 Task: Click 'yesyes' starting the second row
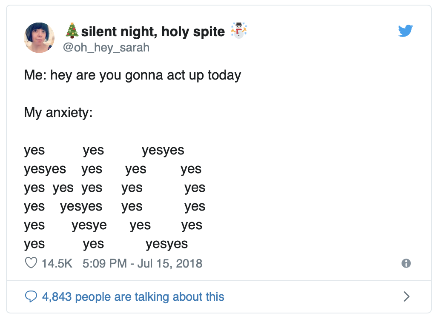pyautogui.click(x=45, y=170)
